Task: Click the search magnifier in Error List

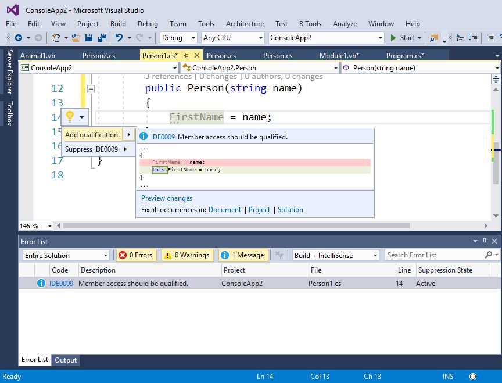Action: click(489, 255)
